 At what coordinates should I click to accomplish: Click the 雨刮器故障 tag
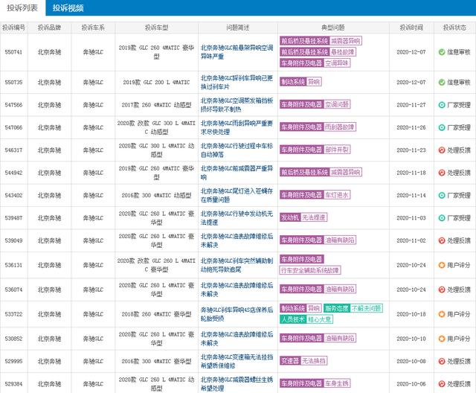click(340, 127)
